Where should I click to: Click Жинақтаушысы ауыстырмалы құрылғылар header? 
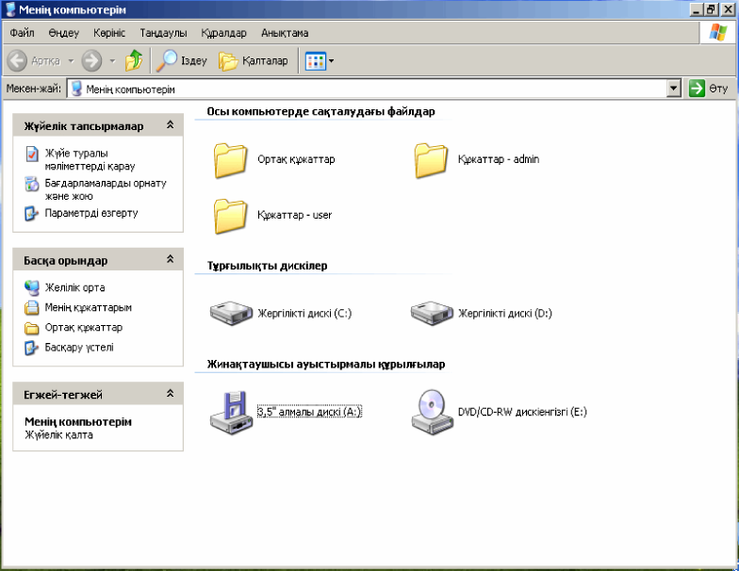pos(326,364)
